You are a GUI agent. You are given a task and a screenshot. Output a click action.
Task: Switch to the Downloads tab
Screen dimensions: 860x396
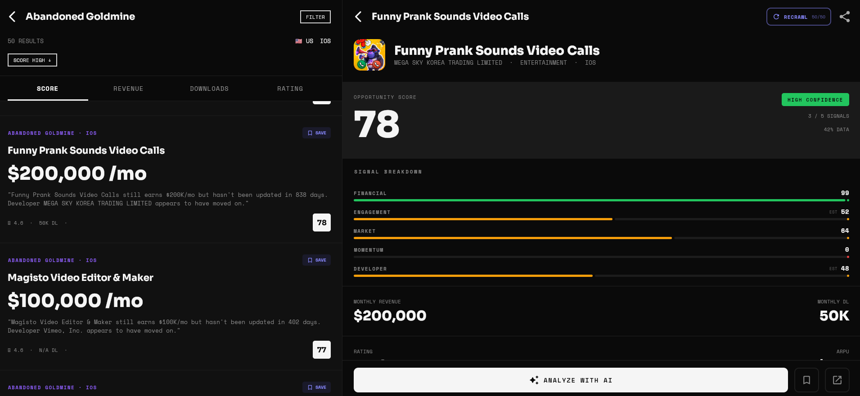coord(209,89)
